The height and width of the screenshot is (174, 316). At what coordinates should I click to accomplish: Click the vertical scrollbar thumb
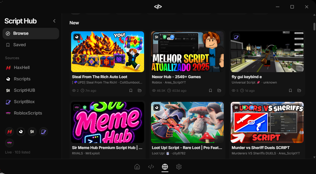point(314,27)
